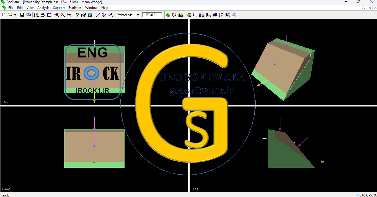Click the Front view wedge model
The height and width of the screenshot is (197, 377).
tap(94, 148)
